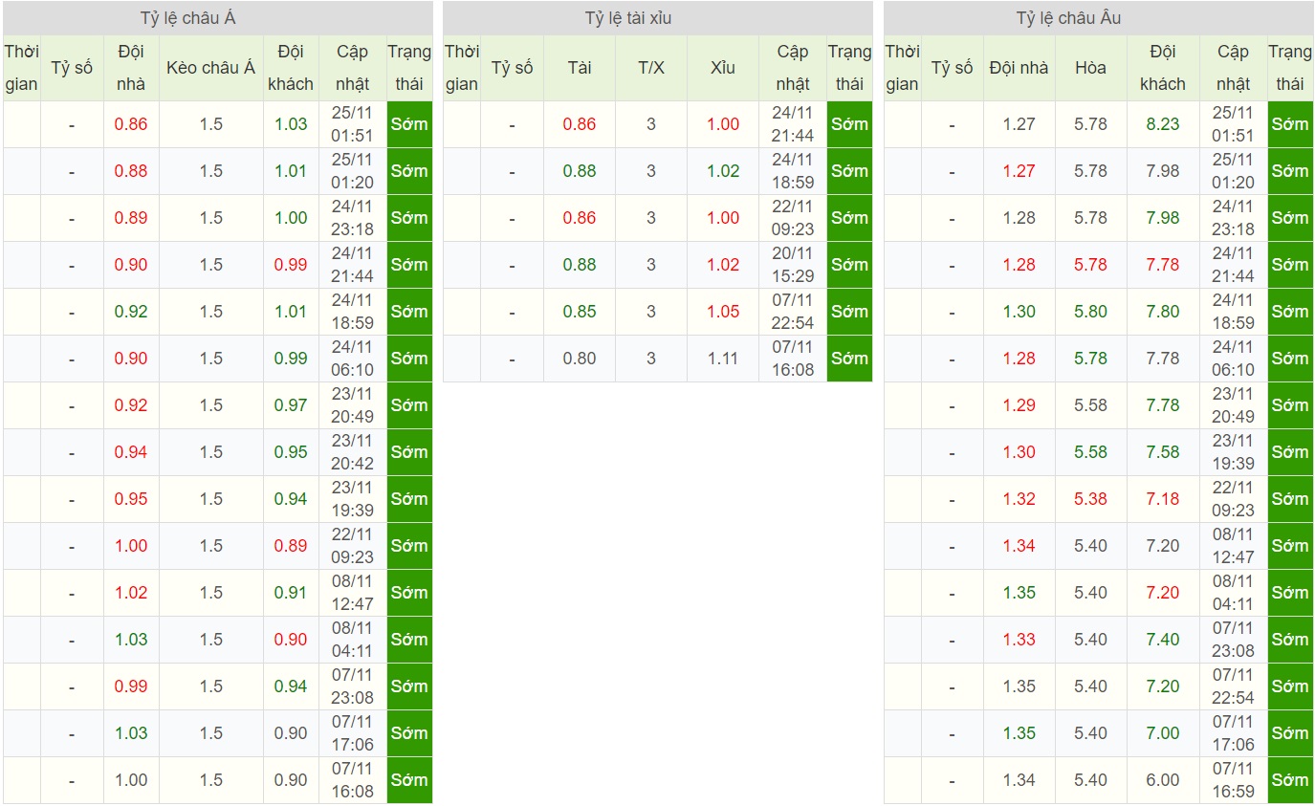Click European home odds 1.33
1315x806 pixels.
click(x=1019, y=640)
